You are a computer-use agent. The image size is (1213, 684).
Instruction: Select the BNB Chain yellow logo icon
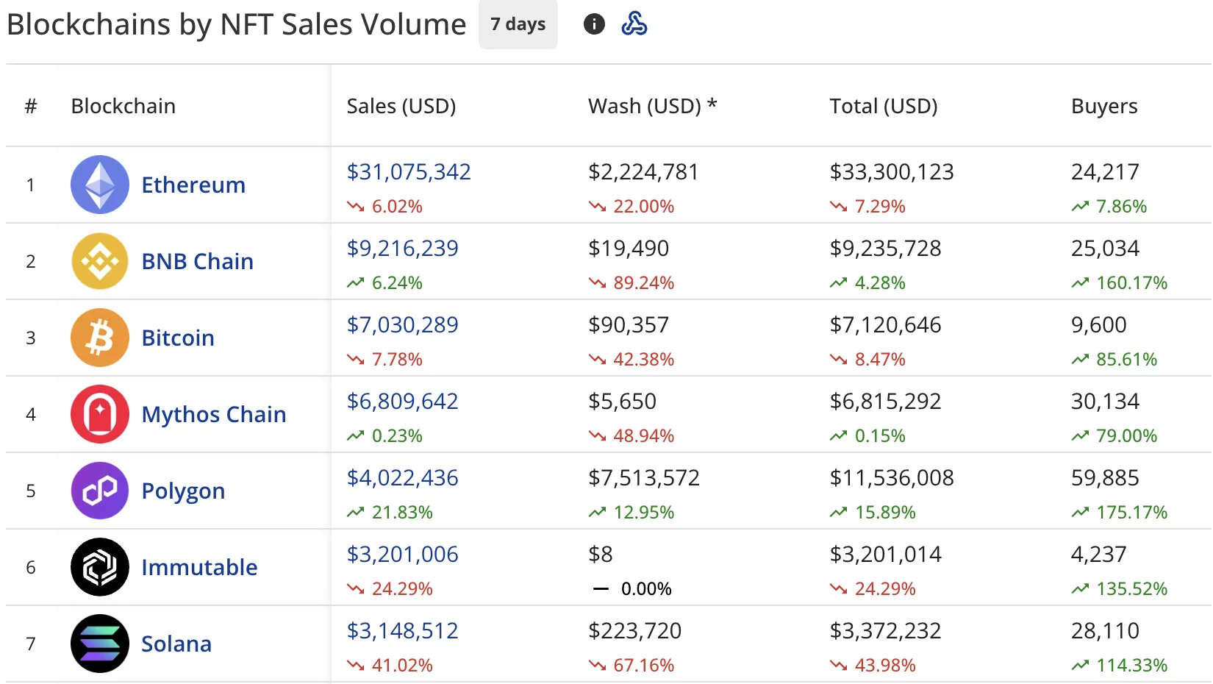pyautogui.click(x=99, y=261)
